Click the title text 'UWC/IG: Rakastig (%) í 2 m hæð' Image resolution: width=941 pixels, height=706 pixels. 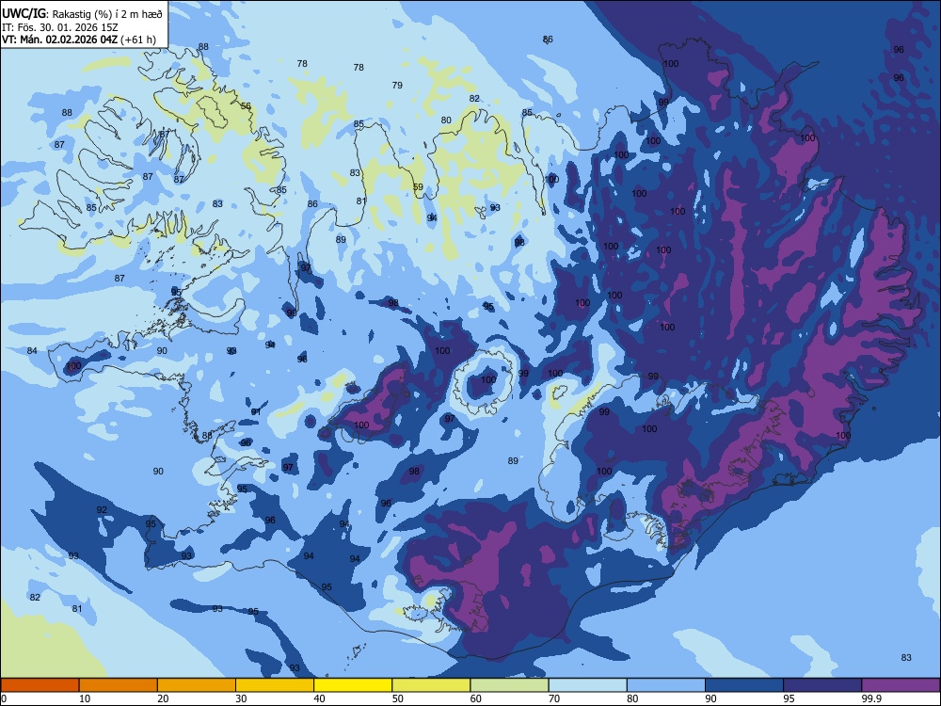point(82,13)
